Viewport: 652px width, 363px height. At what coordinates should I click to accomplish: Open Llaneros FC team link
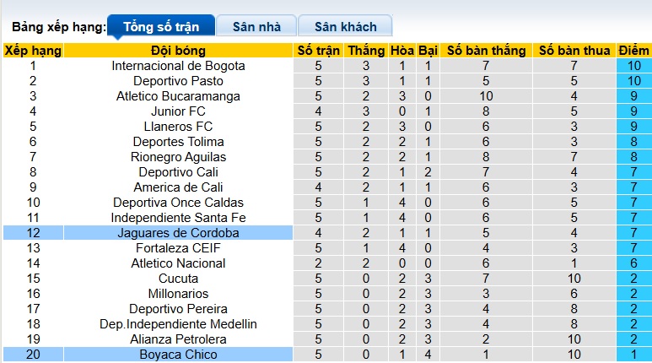tap(178, 127)
